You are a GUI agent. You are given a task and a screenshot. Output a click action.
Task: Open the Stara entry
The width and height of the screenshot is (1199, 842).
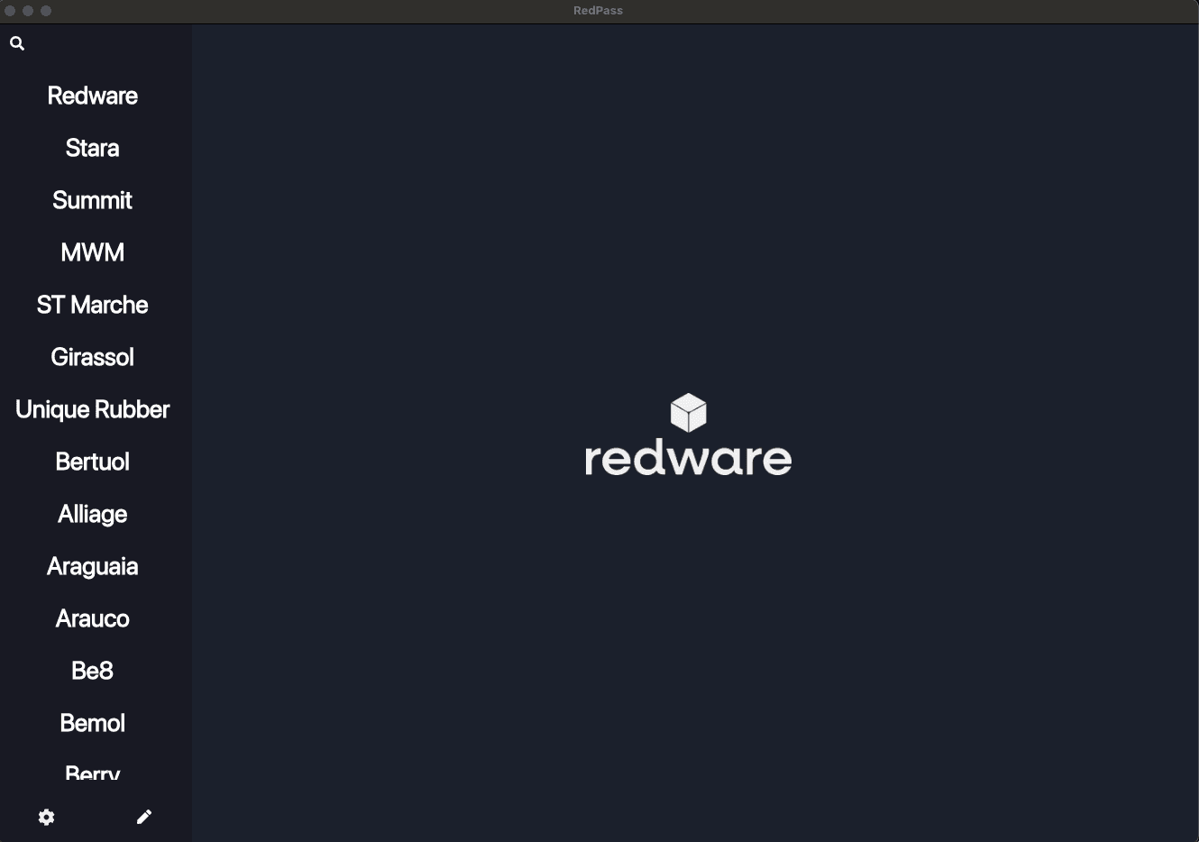click(x=93, y=148)
